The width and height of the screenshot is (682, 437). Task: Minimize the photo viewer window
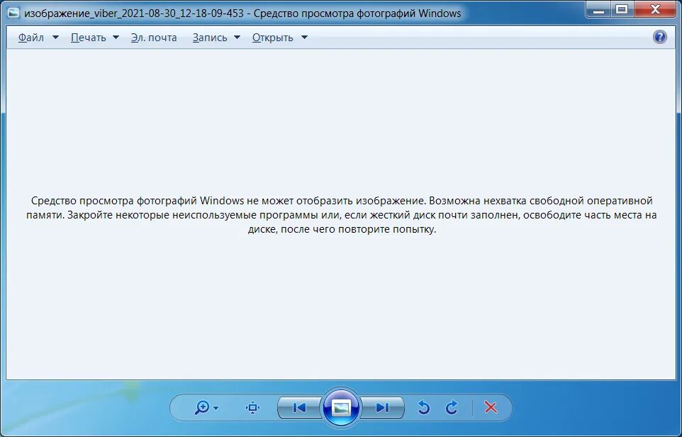point(599,9)
